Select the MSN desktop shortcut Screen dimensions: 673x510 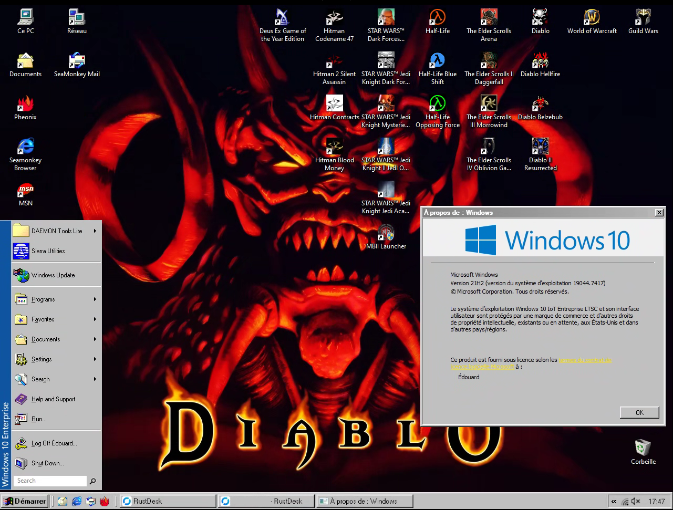pos(25,194)
